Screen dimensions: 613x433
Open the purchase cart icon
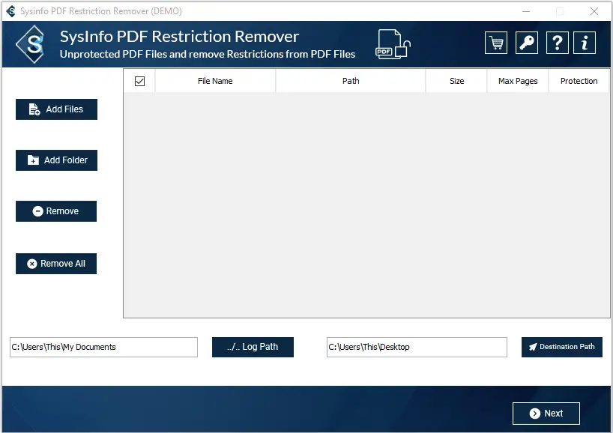click(x=495, y=43)
